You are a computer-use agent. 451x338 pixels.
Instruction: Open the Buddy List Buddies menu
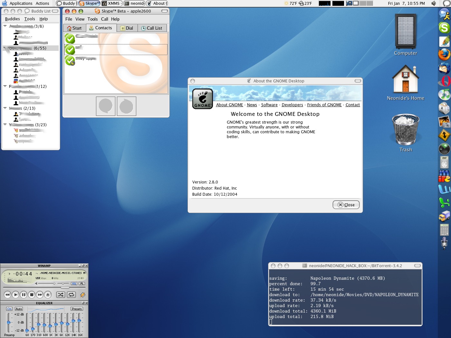(x=12, y=19)
